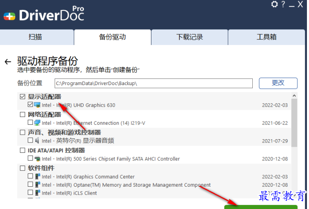309x209 pixels.
Task: Click the backup location path field
Action: [x=153, y=83]
